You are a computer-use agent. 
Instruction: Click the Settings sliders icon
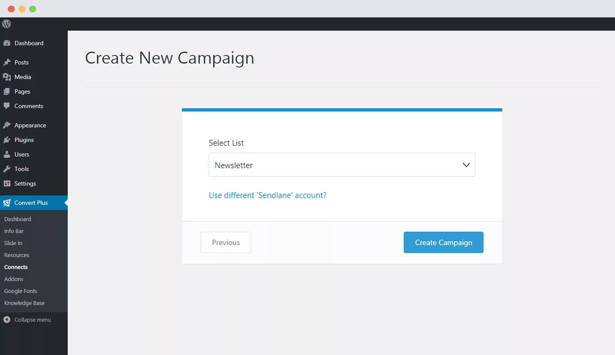pos(7,183)
